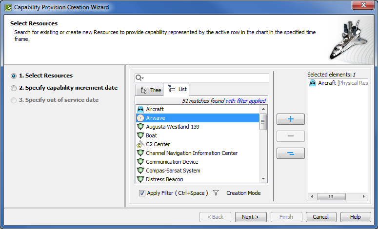Remove all elements with double-minus button
The height and width of the screenshot is (229, 378).
point(291,153)
